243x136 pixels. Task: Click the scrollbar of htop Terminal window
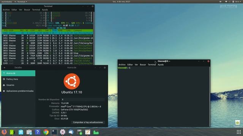(94, 39)
